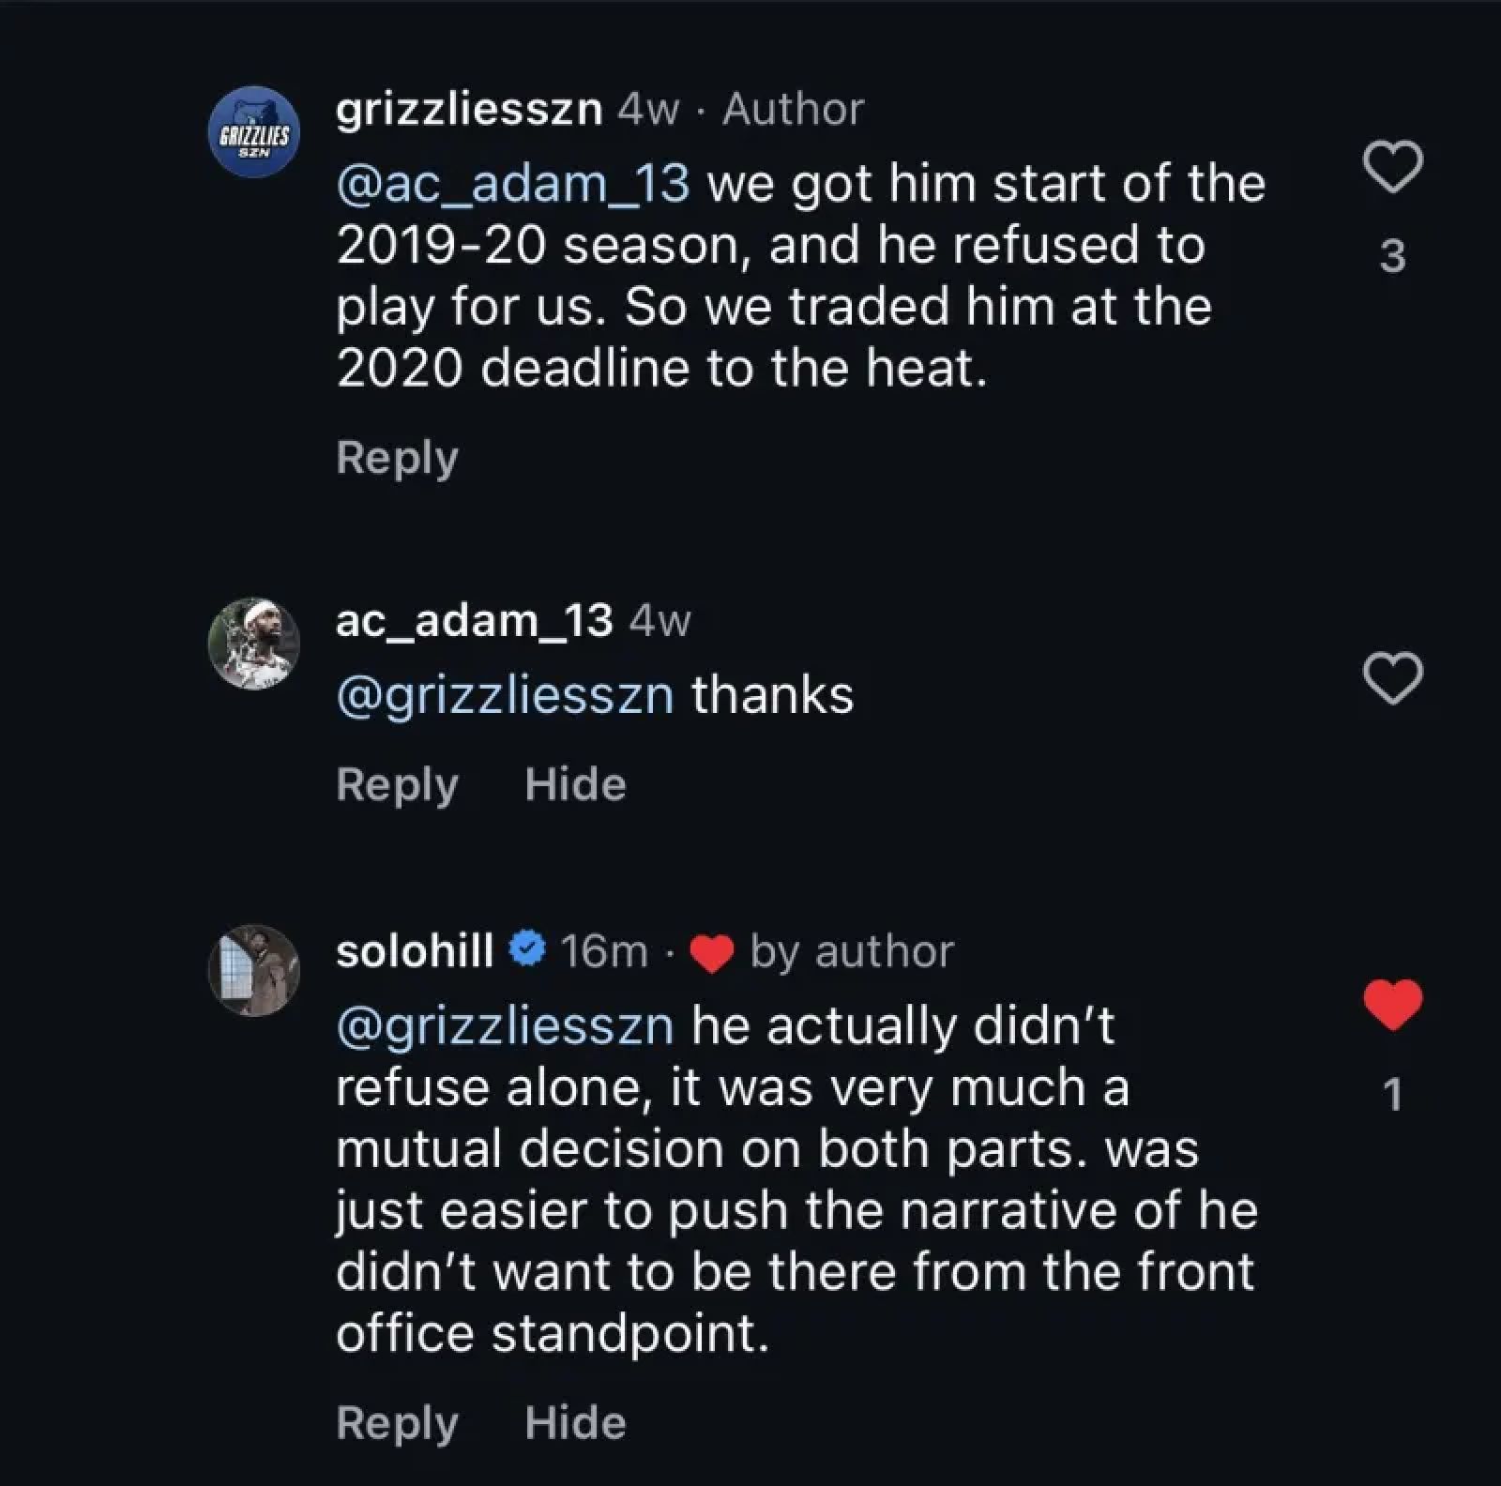Viewport: 1501px width, 1486px height.
Task: Open the grizzliesszn username at the top
Action: (x=468, y=110)
